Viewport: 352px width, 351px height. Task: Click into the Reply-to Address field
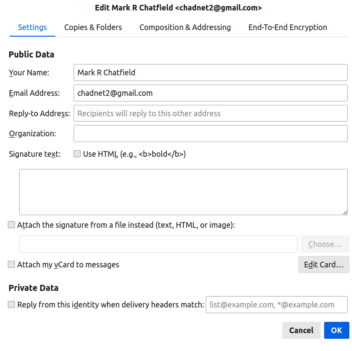click(210, 113)
